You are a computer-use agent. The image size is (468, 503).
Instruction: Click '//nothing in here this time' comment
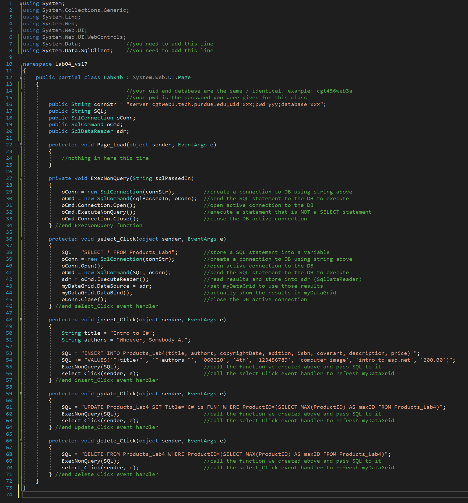click(x=105, y=158)
